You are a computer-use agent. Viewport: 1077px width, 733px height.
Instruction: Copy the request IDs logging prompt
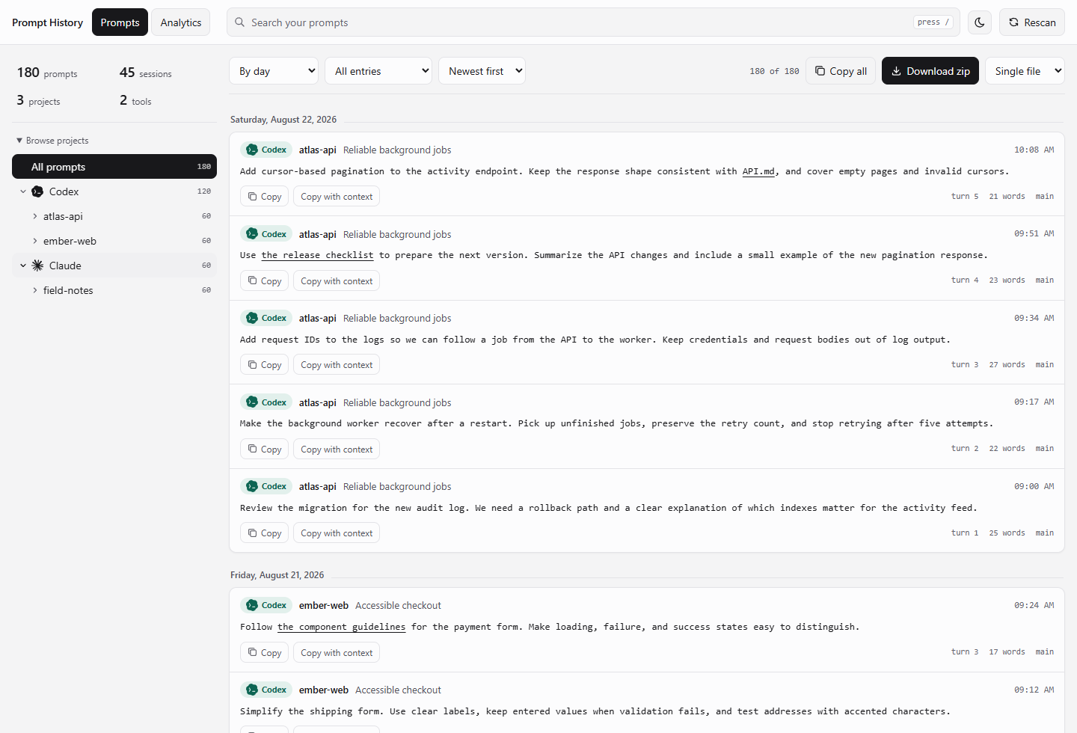pos(264,365)
